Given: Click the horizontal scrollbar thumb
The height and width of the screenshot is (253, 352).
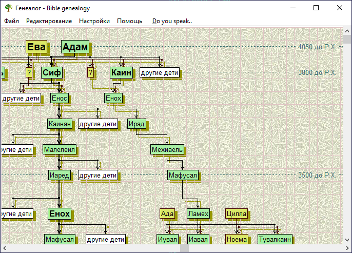Looking at the screenshot, I should [184, 249].
